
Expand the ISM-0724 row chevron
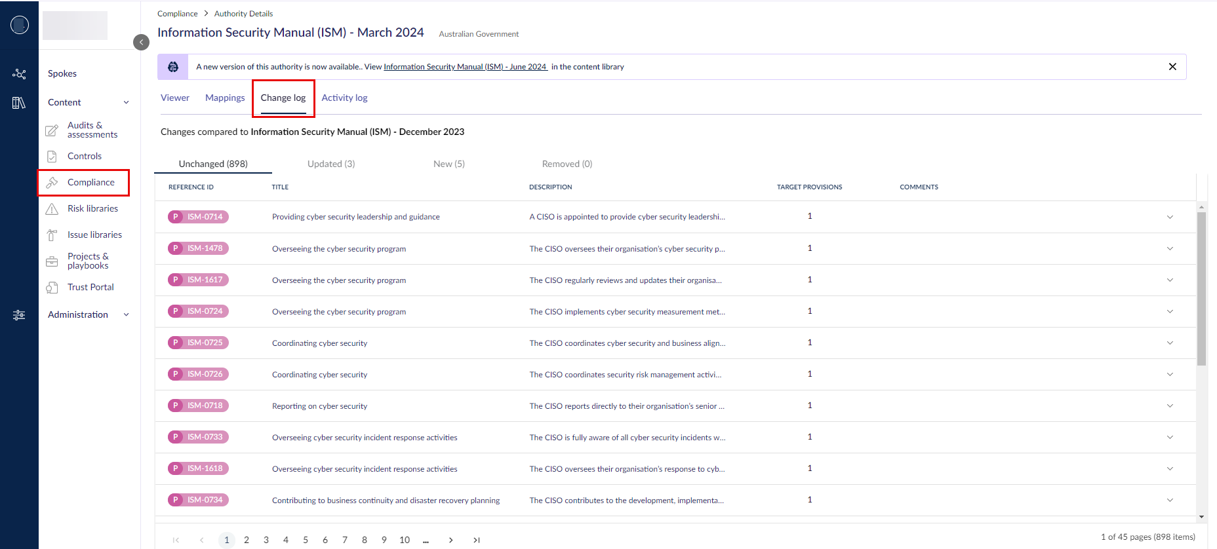(x=1170, y=311)
